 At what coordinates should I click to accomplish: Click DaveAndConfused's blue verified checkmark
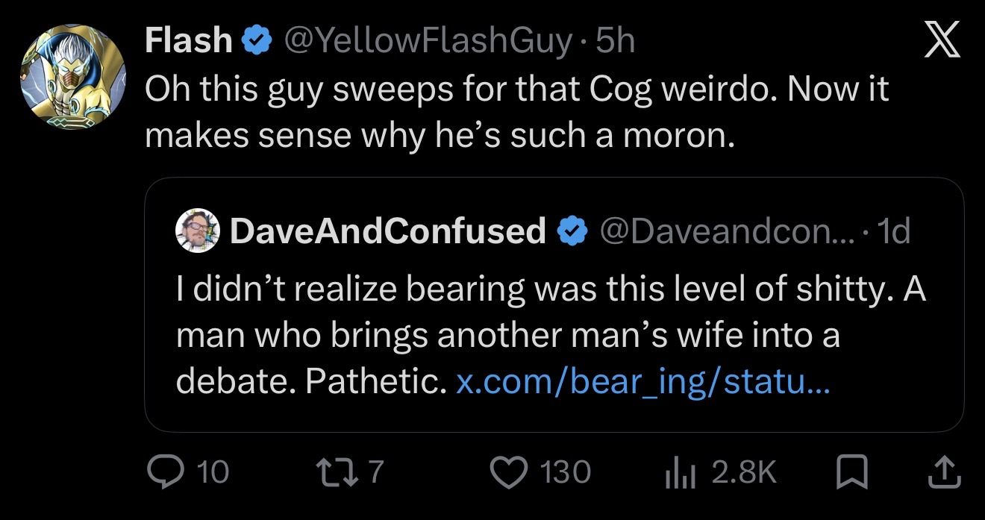572,232
